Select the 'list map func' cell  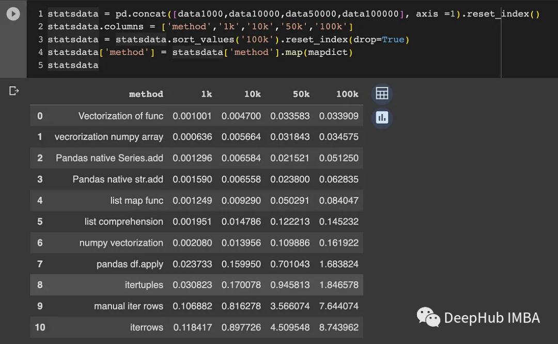[x=136, y=200]
